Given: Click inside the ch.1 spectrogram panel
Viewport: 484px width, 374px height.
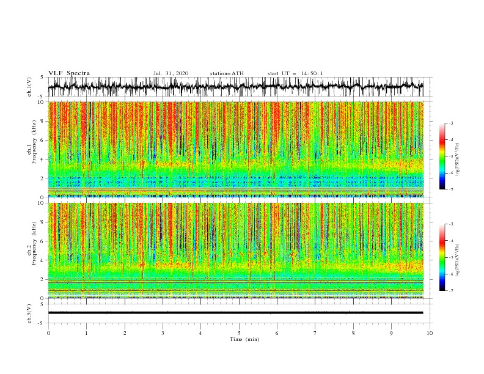Looking at the screenshot, I should [x=235, y=149].
